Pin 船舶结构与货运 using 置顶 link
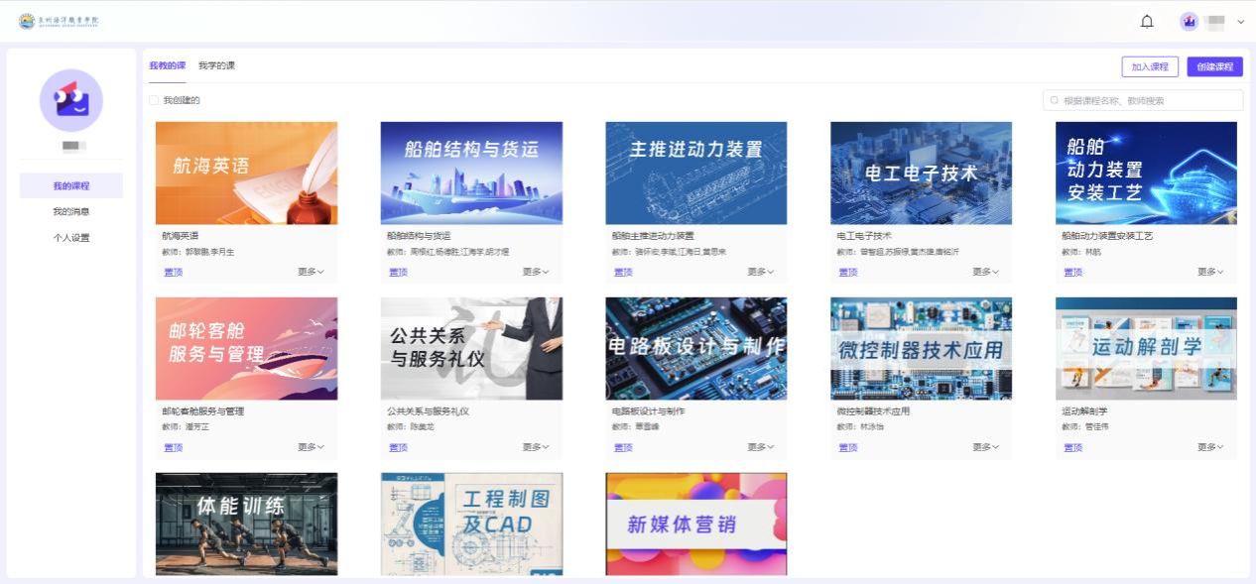The width and height of the screenshot is (1256, 584). coord(398,272)
